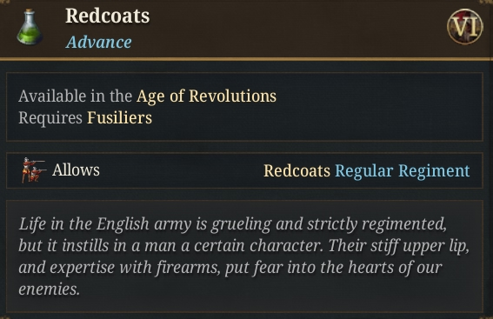Select the yellow Redcoats unit link
493x319 pixels.
pos(296,171)
